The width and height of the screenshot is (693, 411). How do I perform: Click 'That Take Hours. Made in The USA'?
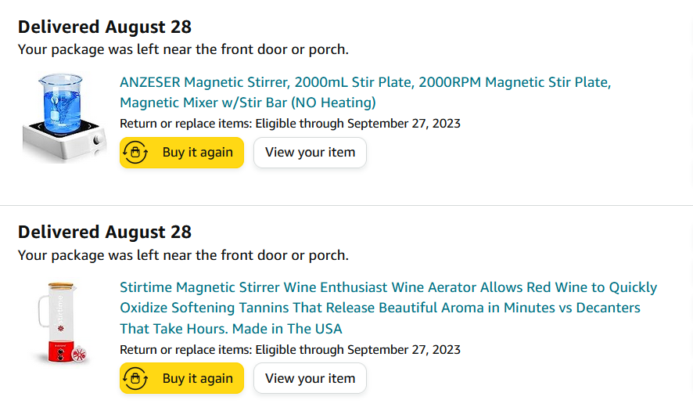[x=231, y=329]
